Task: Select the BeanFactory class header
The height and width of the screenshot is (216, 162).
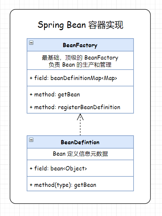Action: point(80,45)
